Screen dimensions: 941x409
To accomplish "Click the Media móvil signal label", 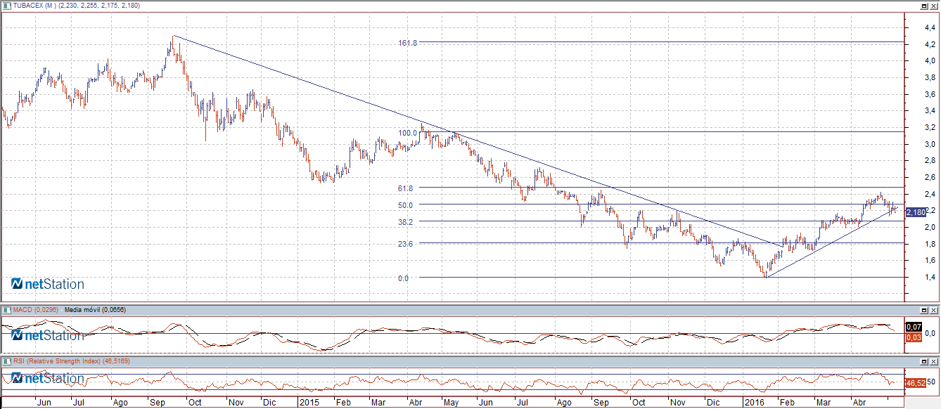I will tap(94, 309).
